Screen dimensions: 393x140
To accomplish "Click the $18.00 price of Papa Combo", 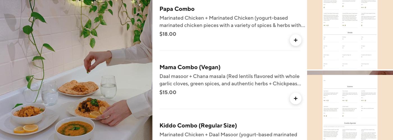I will click(x=168, y=34).
